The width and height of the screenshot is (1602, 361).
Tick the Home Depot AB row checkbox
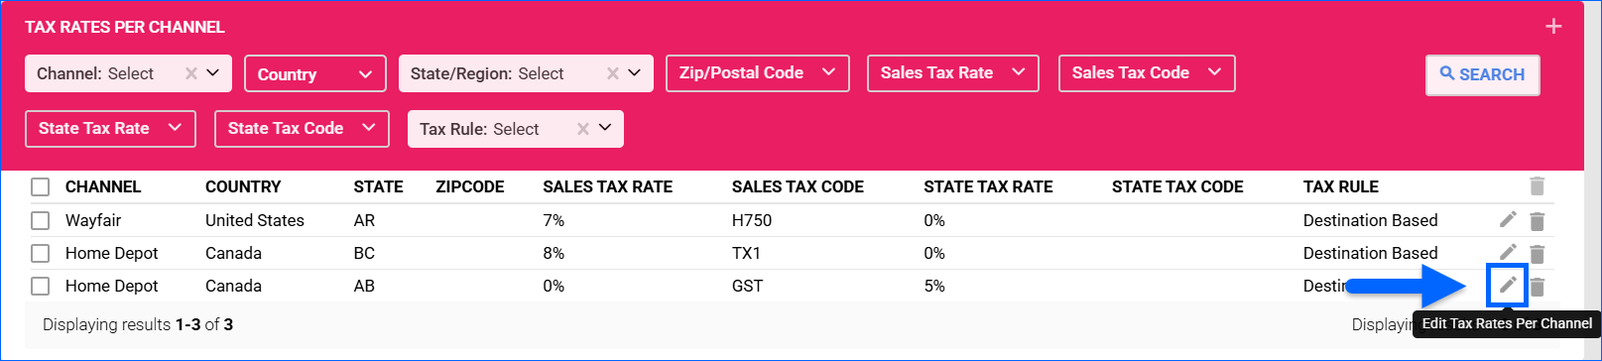41,286
